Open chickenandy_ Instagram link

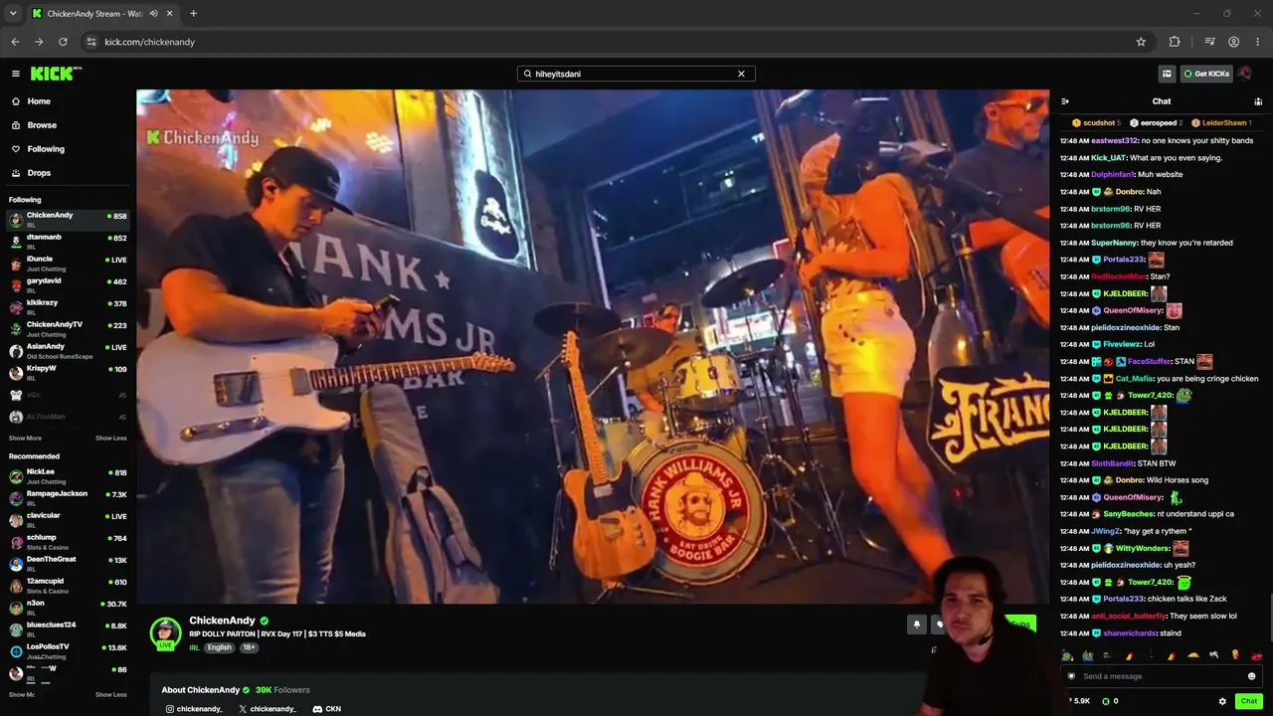point(194,709)
